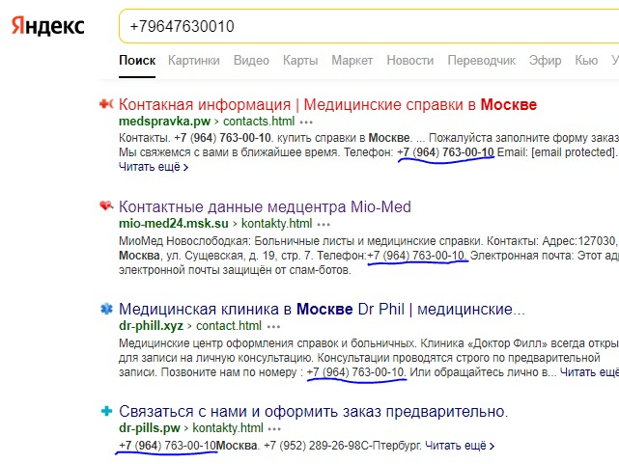Click the blue star favicon of Dr Phil result

[x=105, y=310]
